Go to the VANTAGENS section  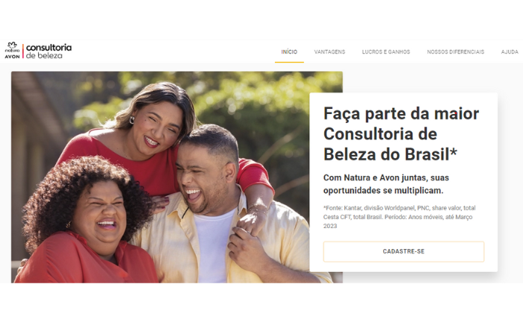click(329, 52)
